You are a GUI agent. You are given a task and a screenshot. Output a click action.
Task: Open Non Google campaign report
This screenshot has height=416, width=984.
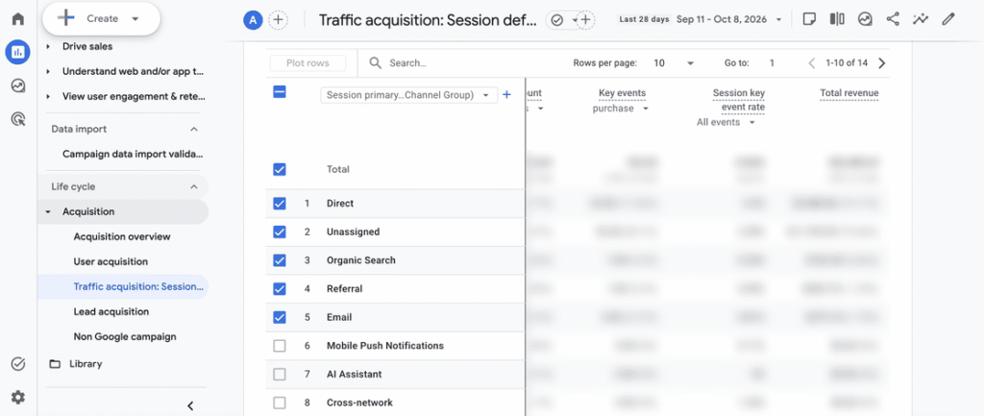[x=124, y=337]
